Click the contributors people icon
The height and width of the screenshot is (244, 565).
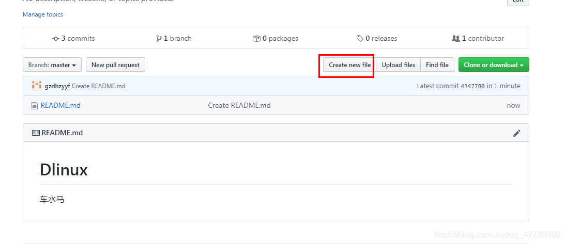coord(456,39)
